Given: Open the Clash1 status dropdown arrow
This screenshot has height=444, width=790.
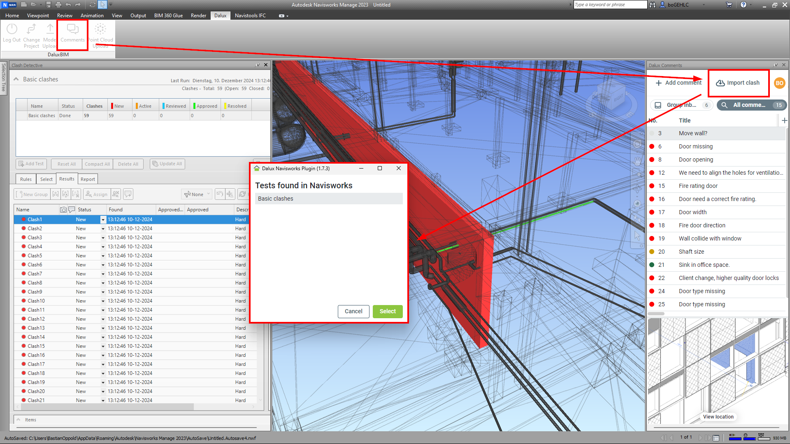Looking at the screenshot, I should (103, 220).
